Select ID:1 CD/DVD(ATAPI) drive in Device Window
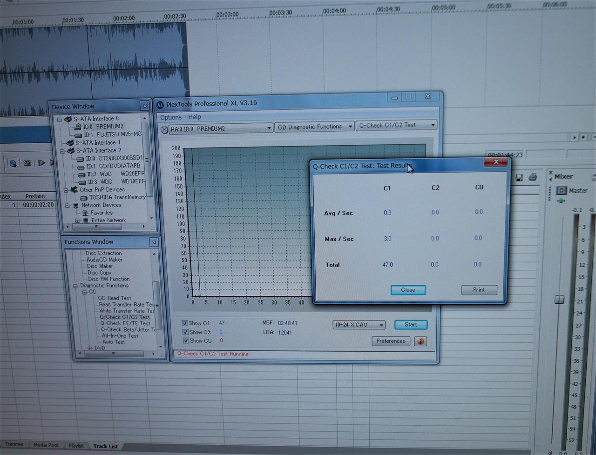The height and width of the screenshot is (455, 596). coord(113,166)
